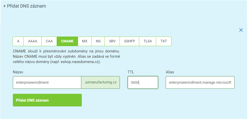Viewport: 248px width, 120px height.
Task: Choose the SSHFP record tab
Action: coord(129,41)
